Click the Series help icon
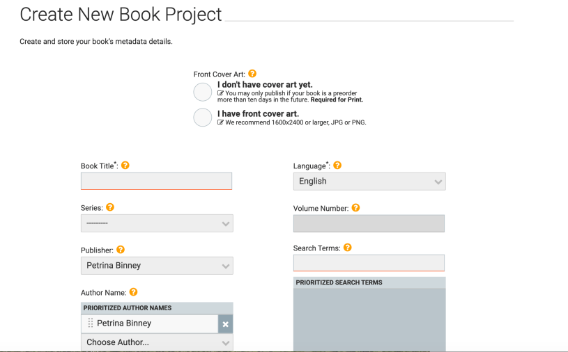 click(x=110, y=207)
